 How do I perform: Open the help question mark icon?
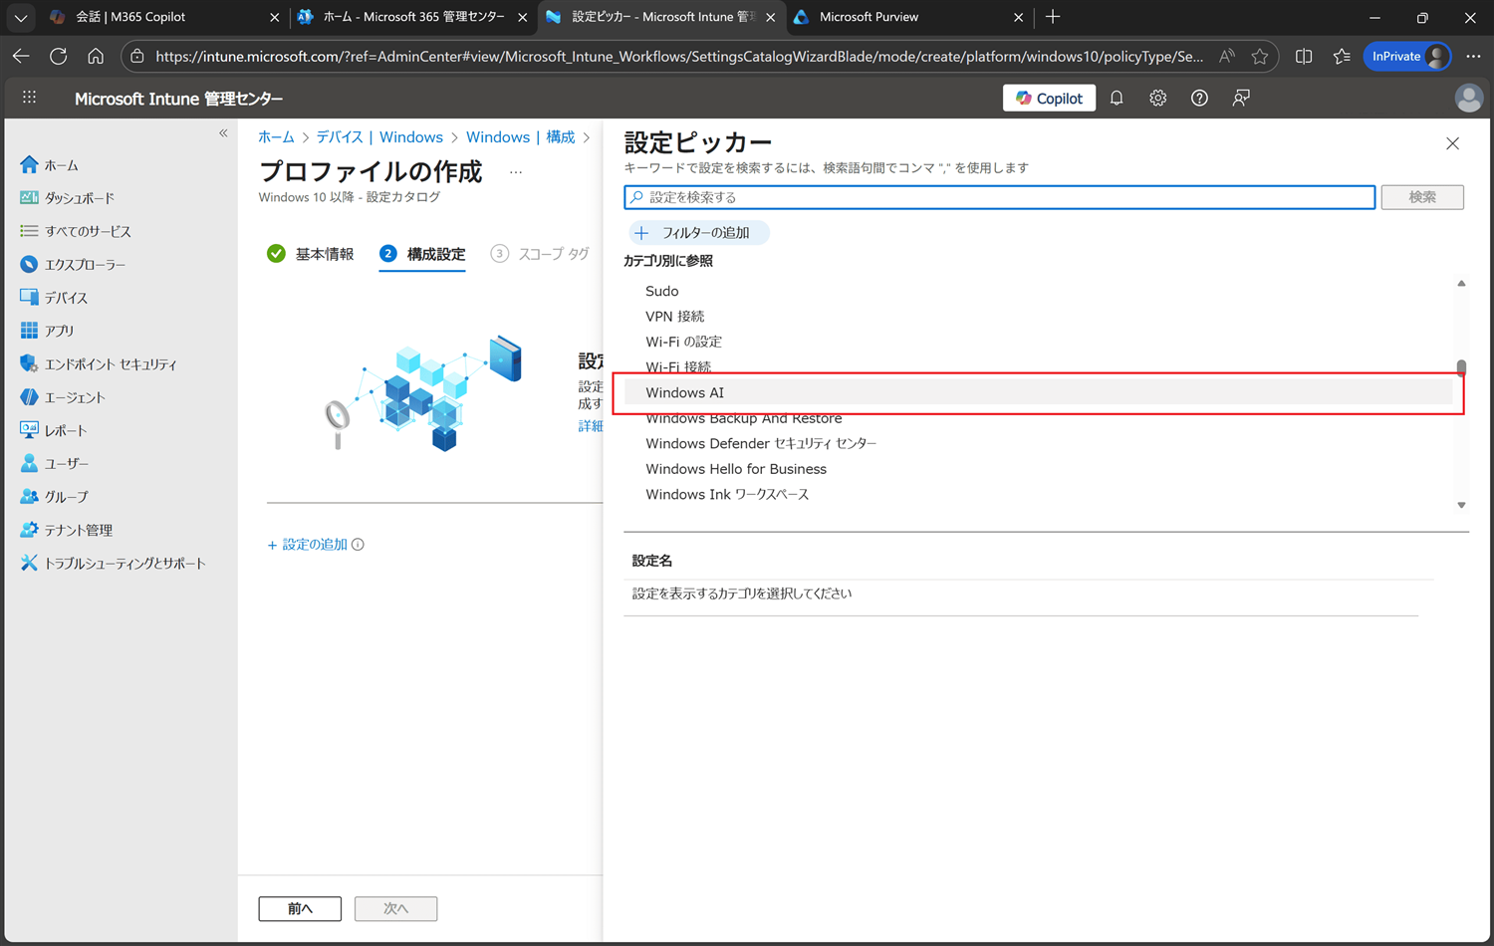click(1199, 98)
